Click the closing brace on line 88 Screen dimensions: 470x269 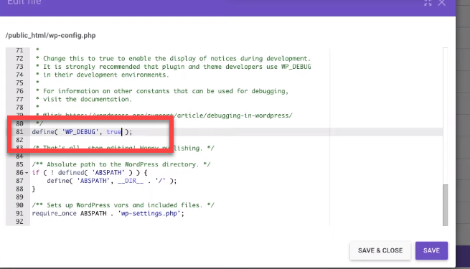point(34,189)
